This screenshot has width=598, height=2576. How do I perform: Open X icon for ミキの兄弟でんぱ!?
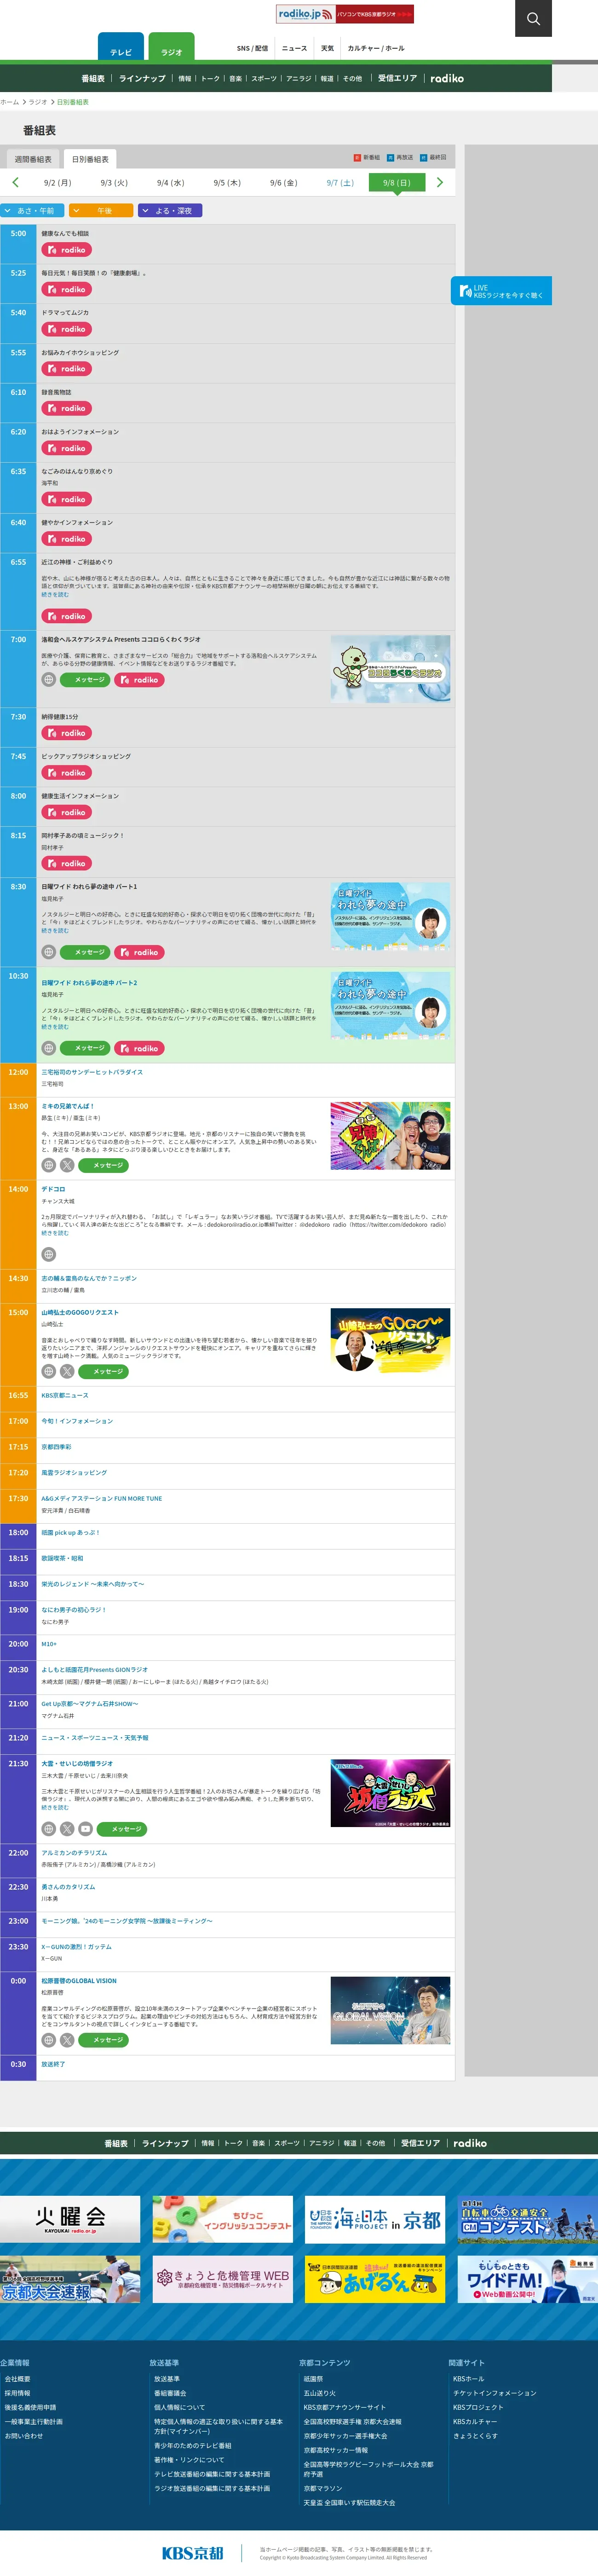(67, 1165)
